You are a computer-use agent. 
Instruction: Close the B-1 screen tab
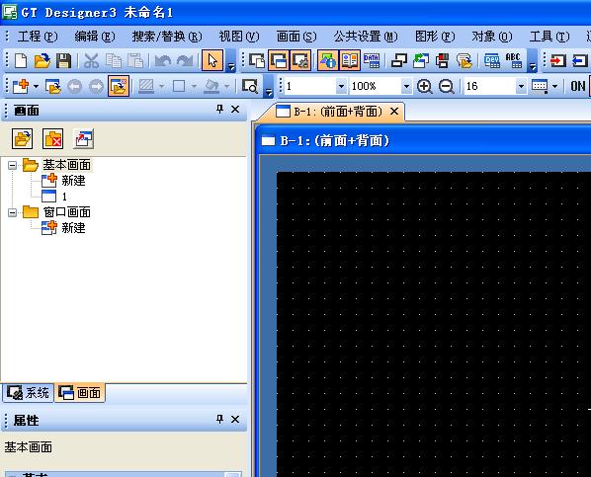click(394, 112)
